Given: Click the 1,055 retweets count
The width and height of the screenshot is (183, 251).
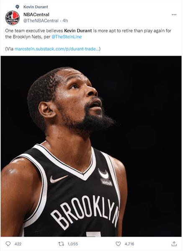Looking at the screenshot, I should tap(73, 244).
